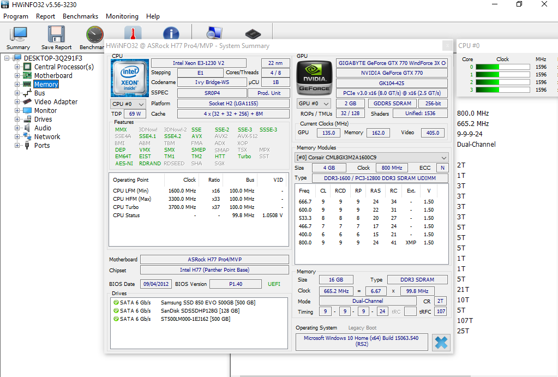
Task: Click the ASRock H77 Pro4/MVP motherboard field
Action: pos(214,260)
